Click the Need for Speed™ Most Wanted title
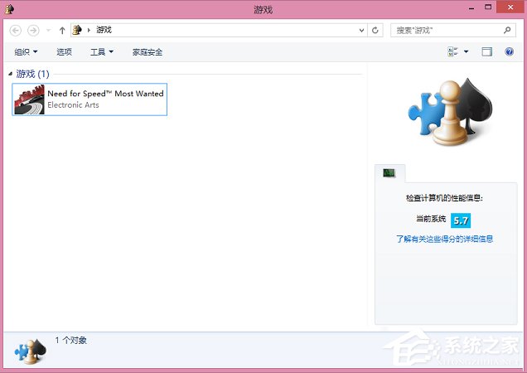Viewport: 527px width, 373px height. tap(105, 94)
